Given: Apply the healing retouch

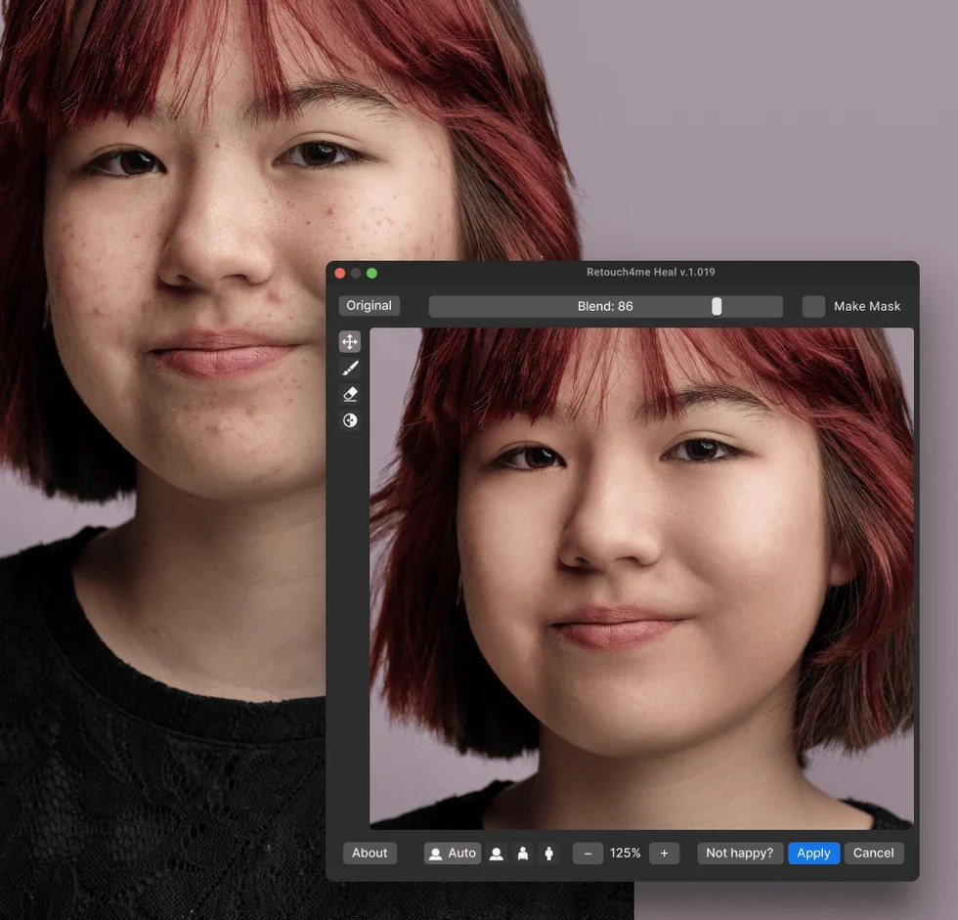Looking at the screenshot, I should (x=813, y=853).
